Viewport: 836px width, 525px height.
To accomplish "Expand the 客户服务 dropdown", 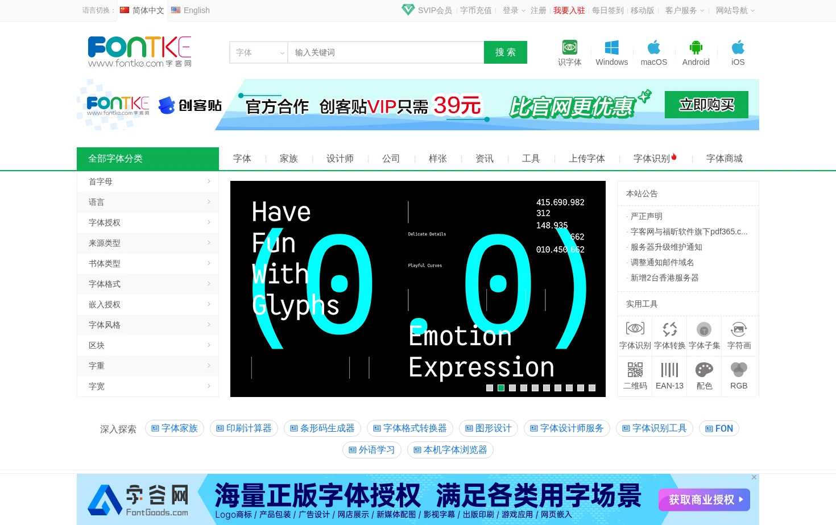I will pos(685,10).
